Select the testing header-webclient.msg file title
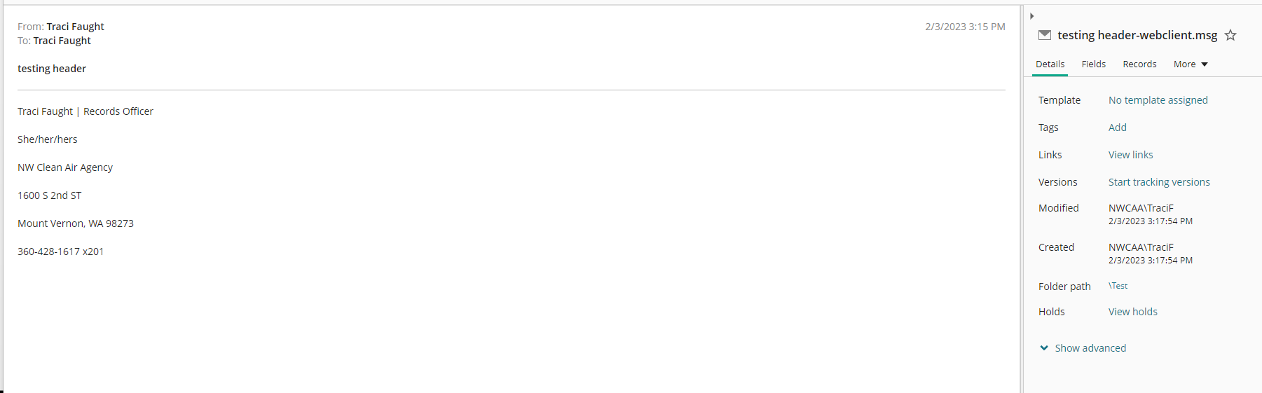1262x393 pixels. (1137, 35)
